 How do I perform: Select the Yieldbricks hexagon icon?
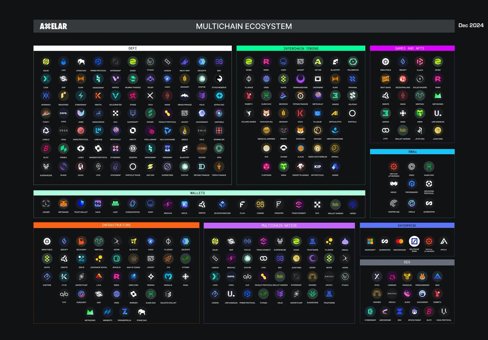pos(353,61)
